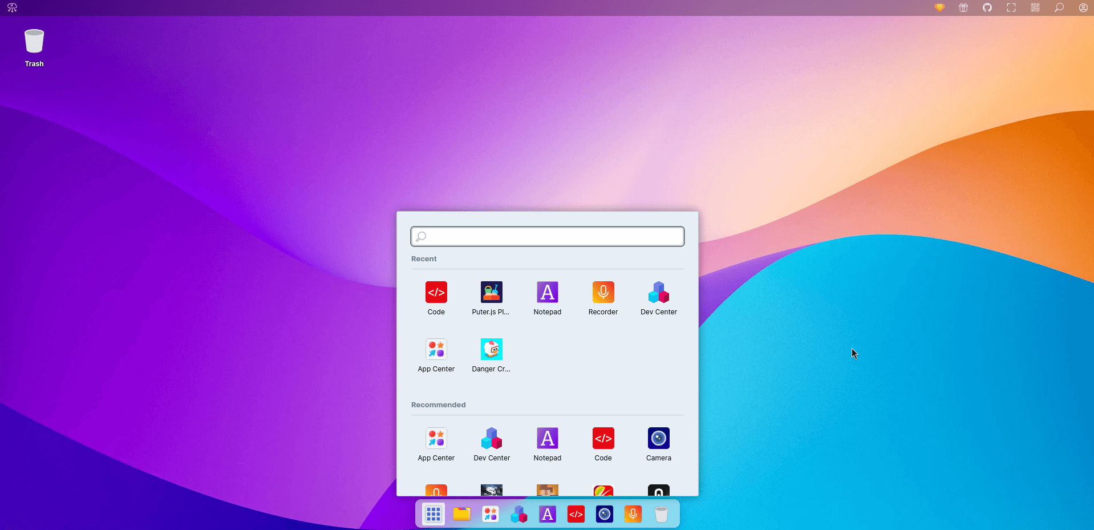This screenshot has width=1094, height=530.
Task: Open Dev Center from the Recent section
Action: [x=658, y=293]
